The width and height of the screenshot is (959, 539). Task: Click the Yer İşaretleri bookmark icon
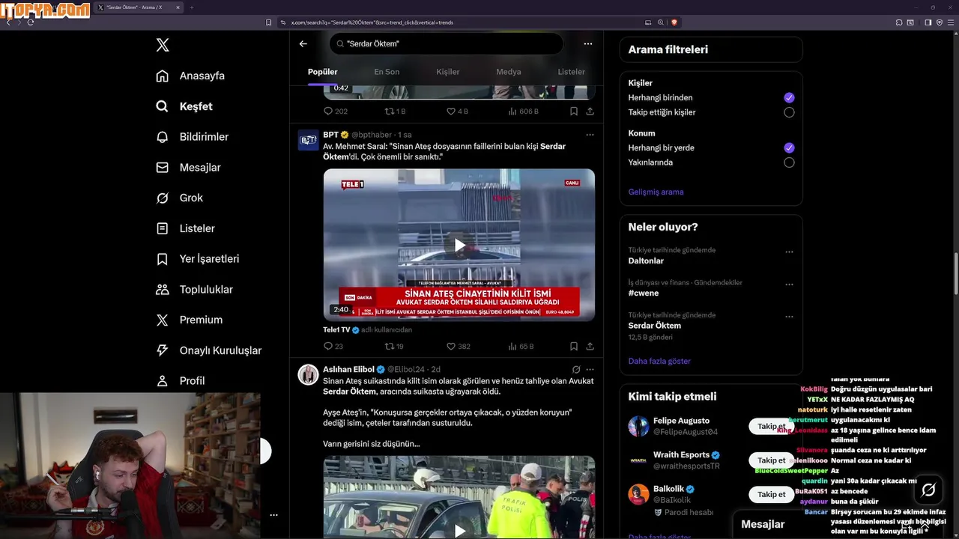162,259
